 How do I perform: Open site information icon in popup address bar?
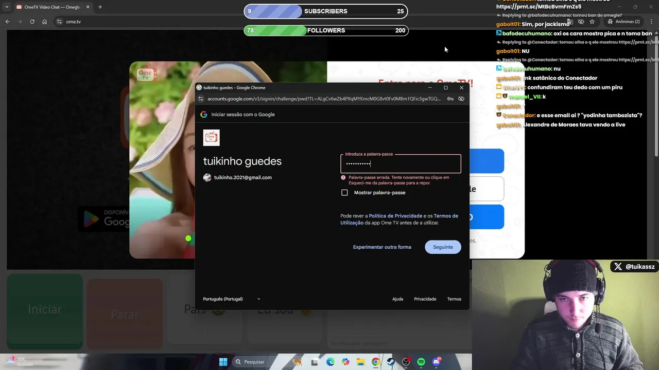[x=201, y=99]
